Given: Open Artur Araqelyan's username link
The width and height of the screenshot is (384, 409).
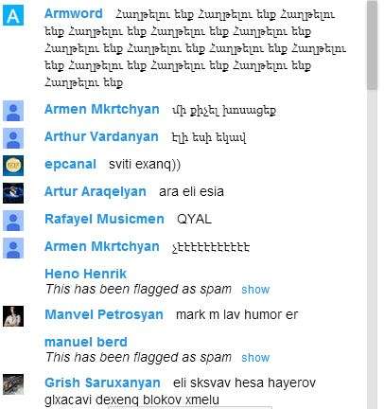Looking at the screenshot, I should pyautogui.click(x=96, y=191).
